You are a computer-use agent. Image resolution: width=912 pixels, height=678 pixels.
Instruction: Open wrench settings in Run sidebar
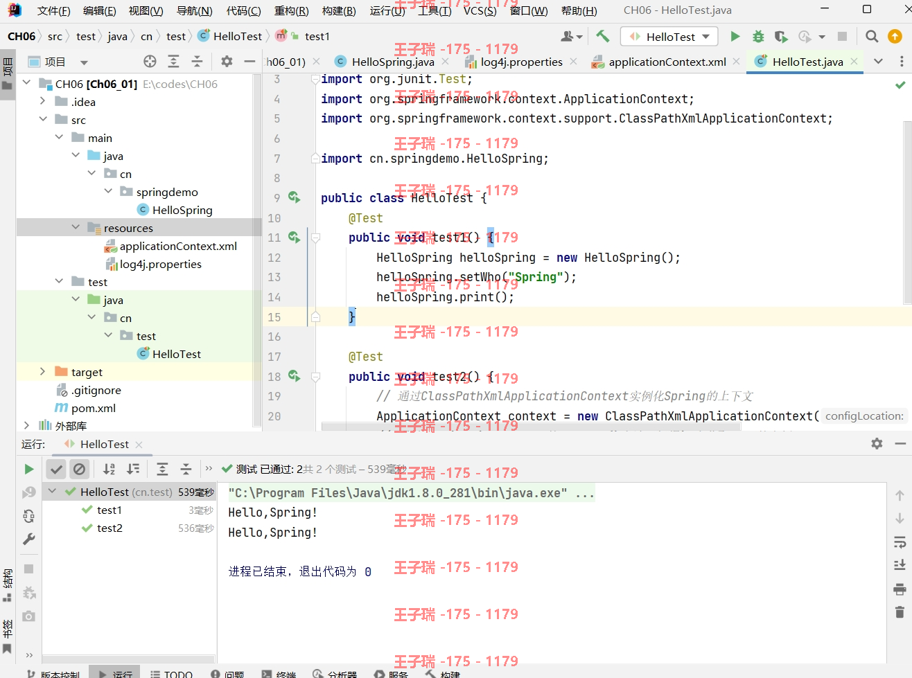[x=28, y=539]
